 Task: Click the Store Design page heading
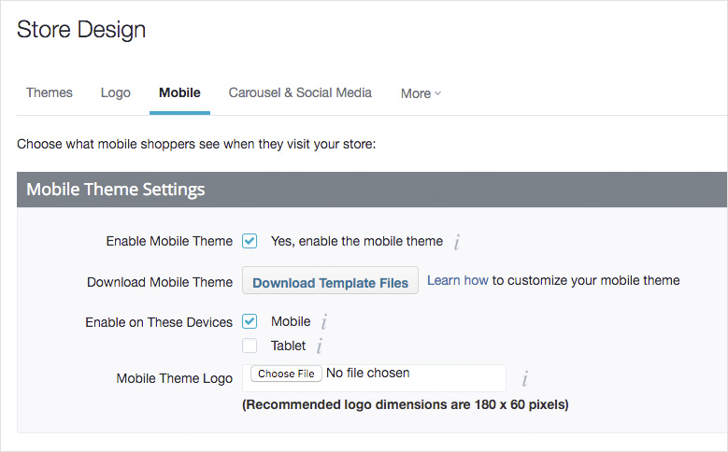pyautogui.click(x=81, y=30)
